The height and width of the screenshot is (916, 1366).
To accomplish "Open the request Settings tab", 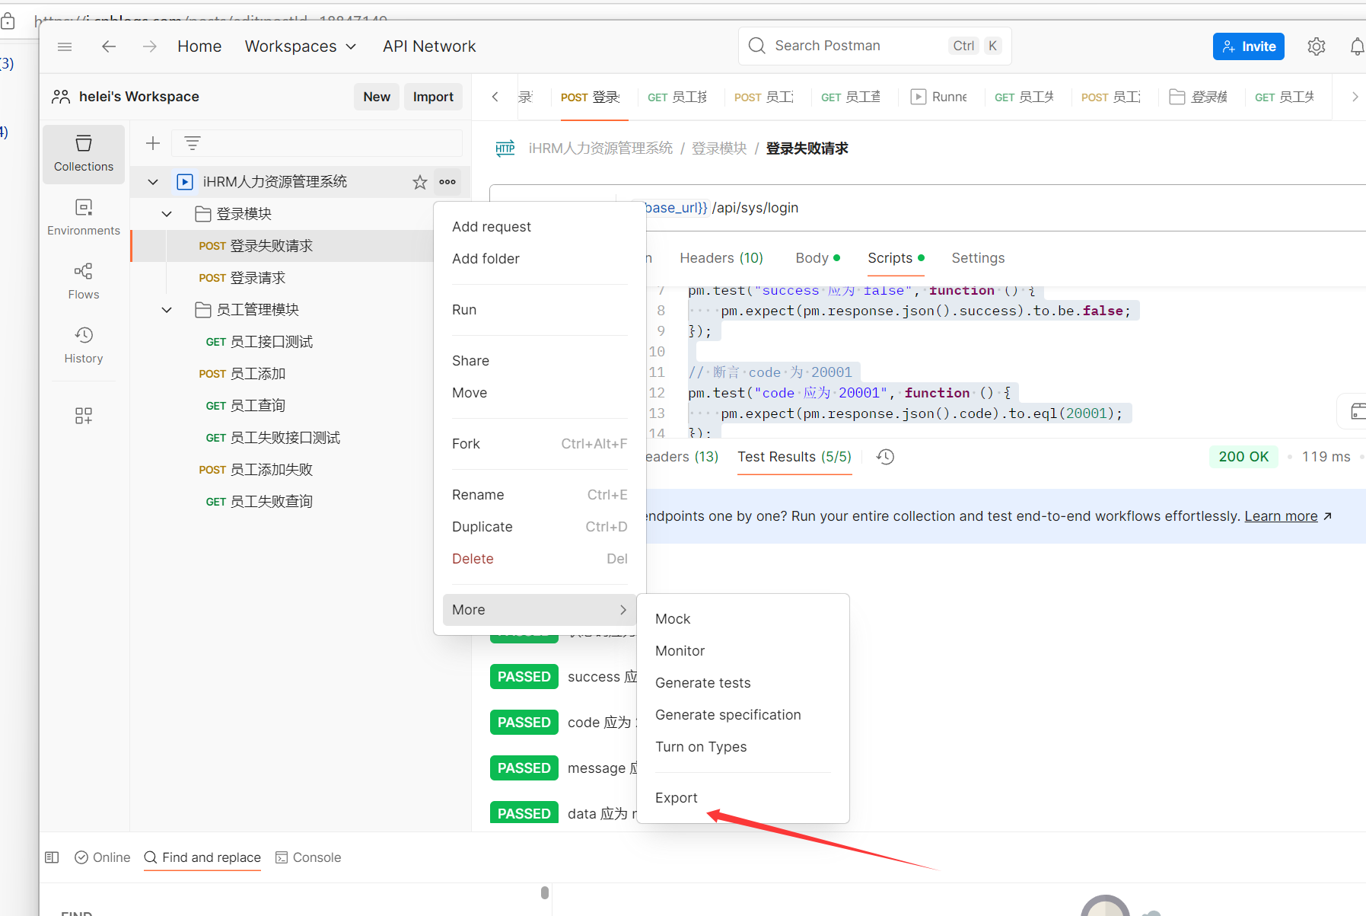I will (x=978, y=258).
